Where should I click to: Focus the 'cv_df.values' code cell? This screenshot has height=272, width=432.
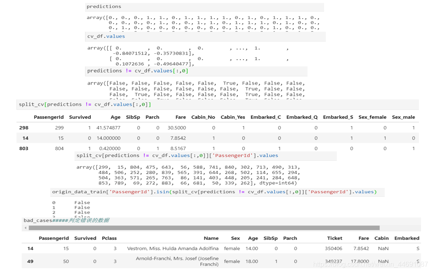(x=205, y=36)
